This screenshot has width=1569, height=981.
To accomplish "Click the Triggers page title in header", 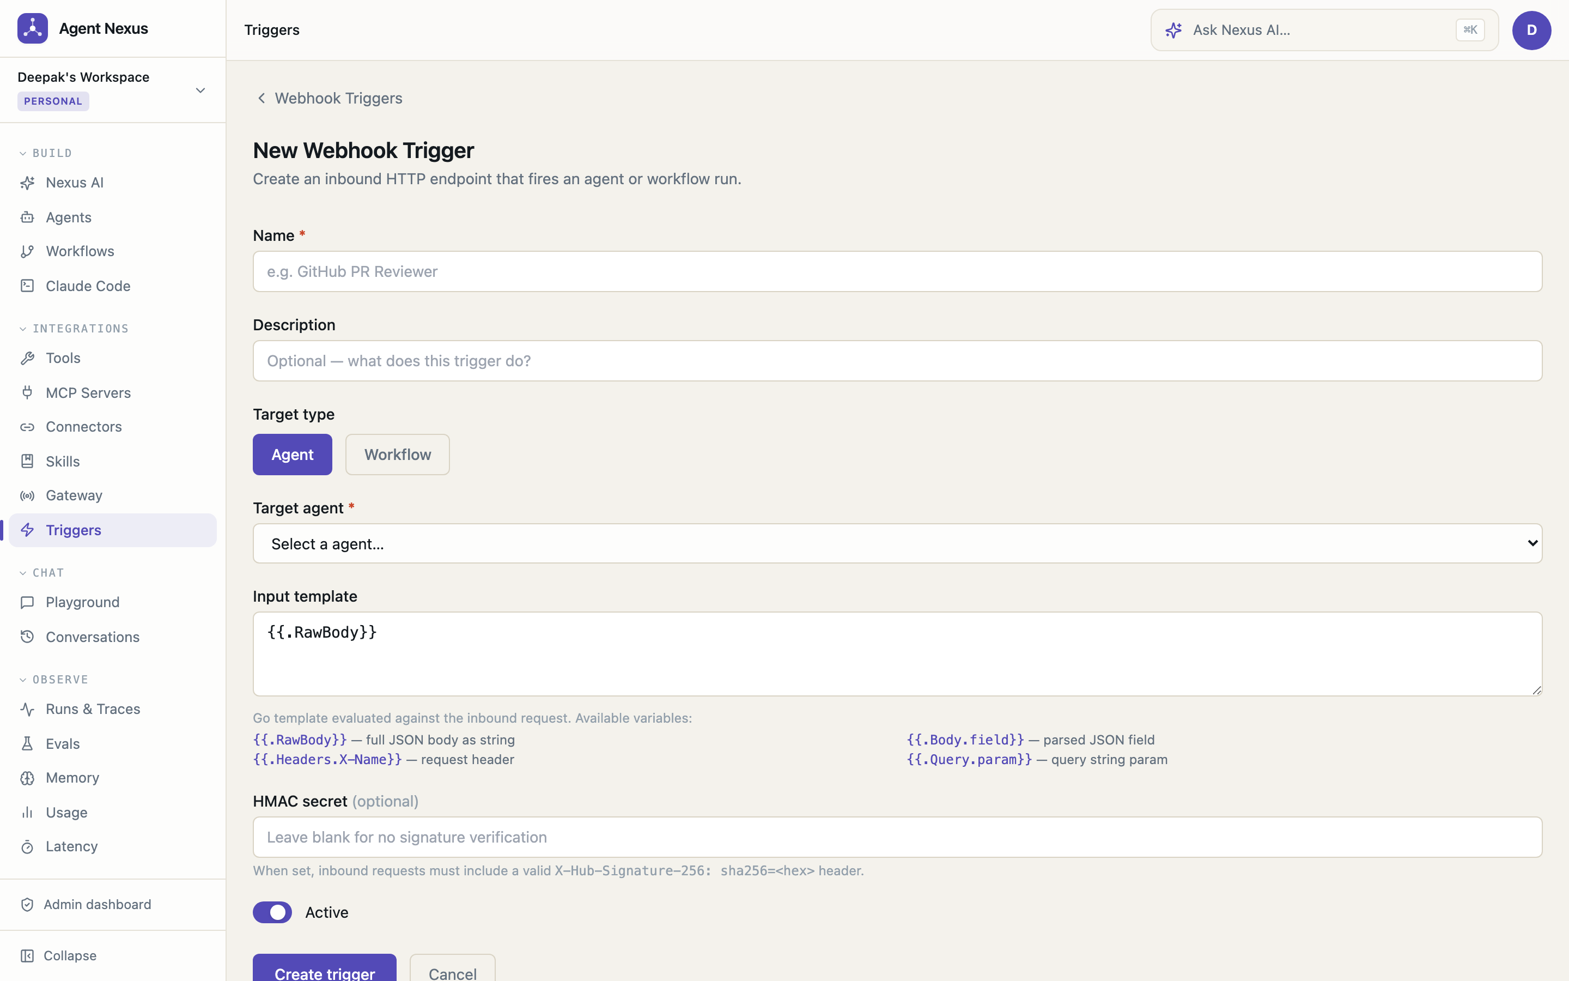I will click(x=272, y=30).
